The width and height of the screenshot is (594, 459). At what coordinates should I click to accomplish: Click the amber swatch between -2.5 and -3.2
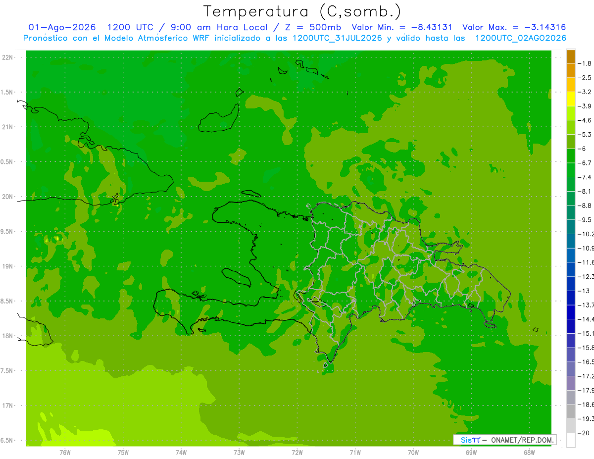(x=571, y=85)
